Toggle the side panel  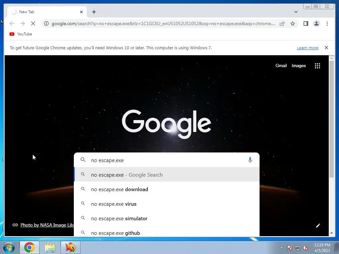[x=306, y=23]
